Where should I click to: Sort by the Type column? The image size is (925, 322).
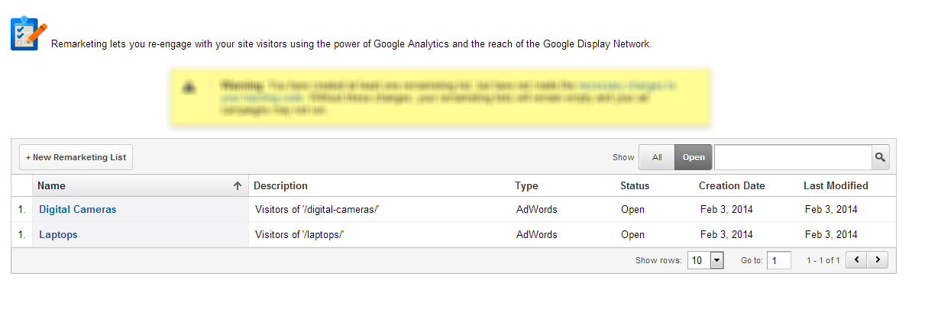coord(526,186)
